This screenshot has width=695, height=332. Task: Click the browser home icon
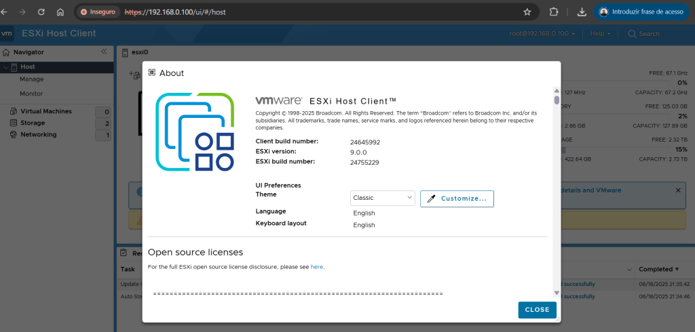click(x=60, y=12)
